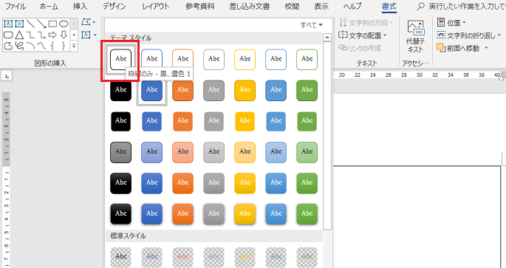The height and width of the screenshot is (268, 506).
Task: Click the ruler tab selector button
Action: [x=7, y=76]
